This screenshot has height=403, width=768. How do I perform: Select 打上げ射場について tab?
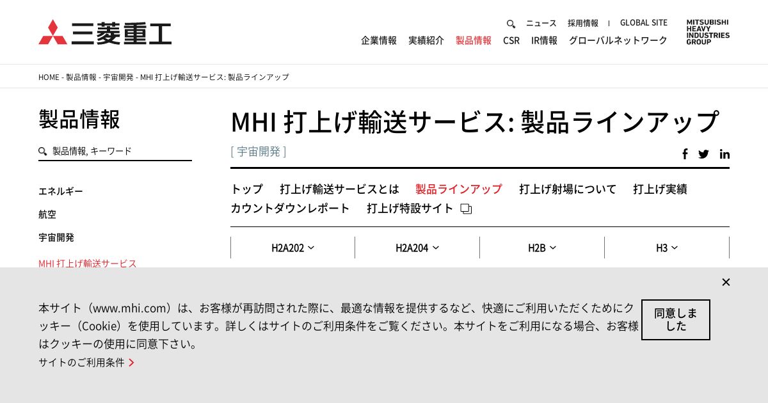click(x=568, y=189)
